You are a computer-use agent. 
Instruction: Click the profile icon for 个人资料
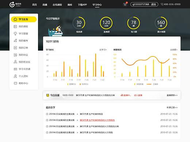(15, 76)
